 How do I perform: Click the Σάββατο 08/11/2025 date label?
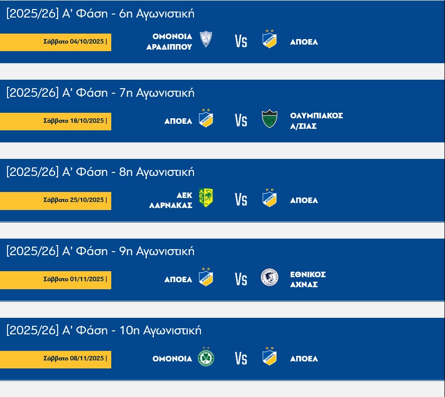pyautogui.click(x=75, y=358)
